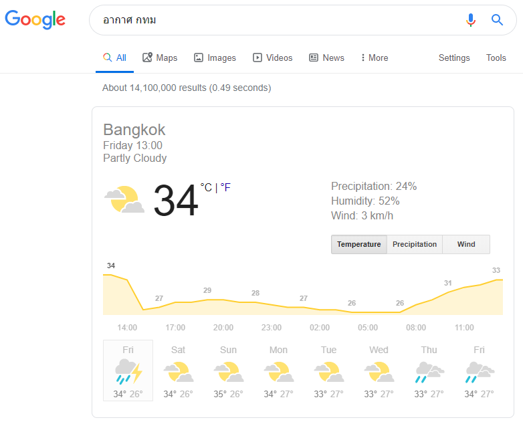Select Wednesday forecast day icon
Viewport: 523px width, 422px height.
[x=379, y=371]
